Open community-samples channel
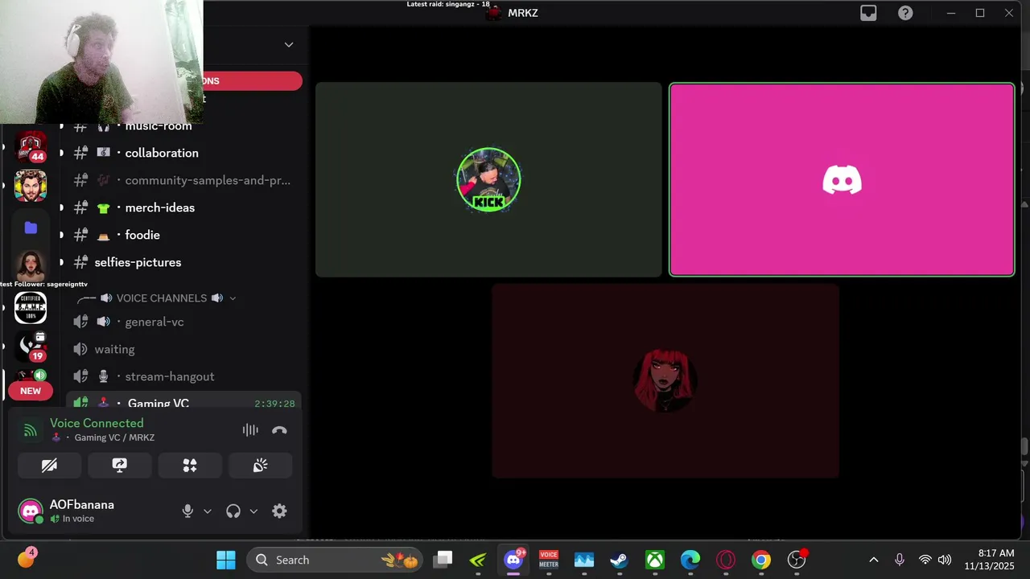Screen dimensions: 1030x579 pos(208,180)
